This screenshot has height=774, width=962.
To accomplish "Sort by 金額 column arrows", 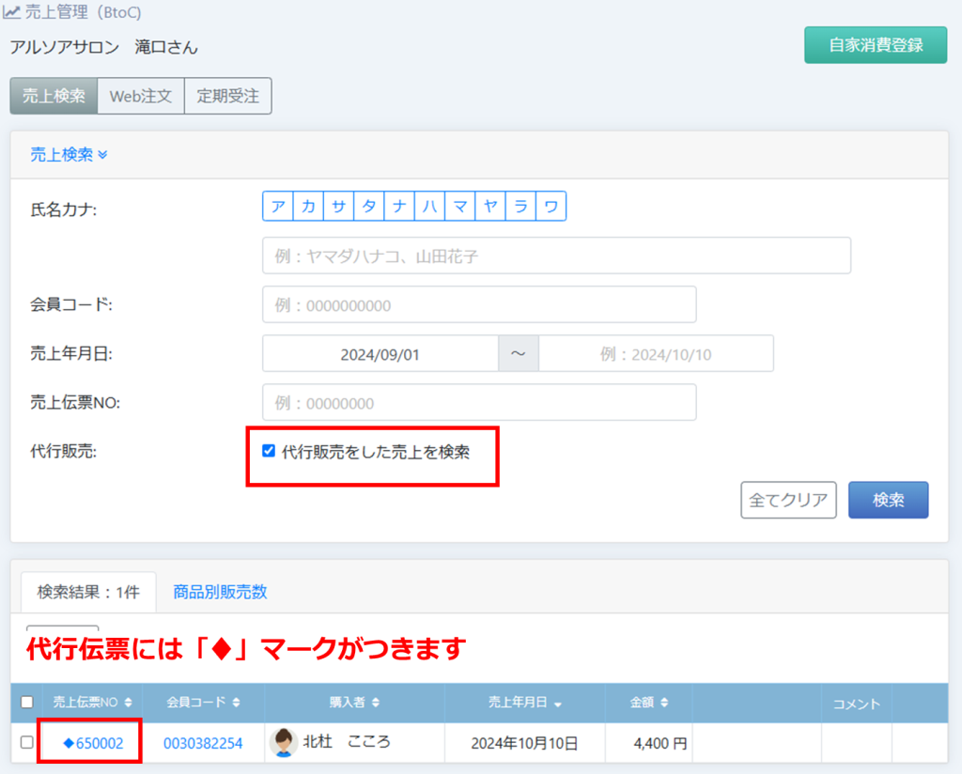I will pyautogui.click(x=664, y=703).
